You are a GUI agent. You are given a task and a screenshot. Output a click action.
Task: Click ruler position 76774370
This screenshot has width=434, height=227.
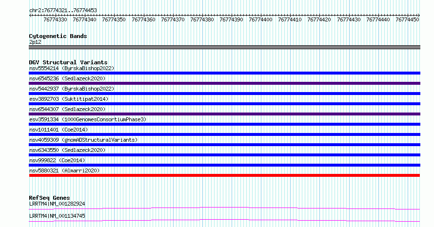pyautogui.click(x=173, y=19)
